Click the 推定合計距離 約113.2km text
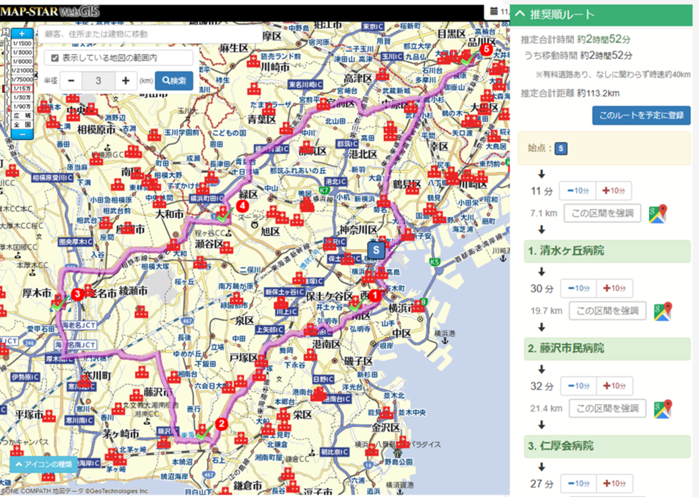Screen dimensions: 699x497 pyautogui.click(x=570, y=94)
